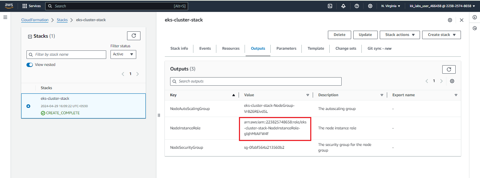Open the Git sync - new tab
Image resolution: width=480 pixels, height=178 pixels.
pos(379,48)
